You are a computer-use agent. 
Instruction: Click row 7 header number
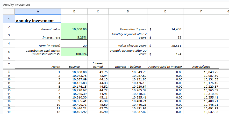[x=9, y=64]
